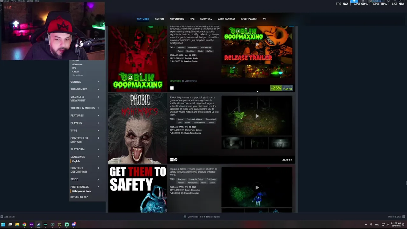Click the Windows platform icon for Phobic Nightmares
This screenshot has width=407, height=229.
tap(172, 160)
